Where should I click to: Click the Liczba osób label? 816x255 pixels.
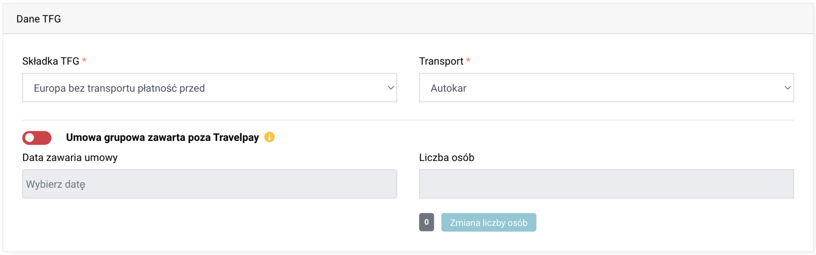447,157
